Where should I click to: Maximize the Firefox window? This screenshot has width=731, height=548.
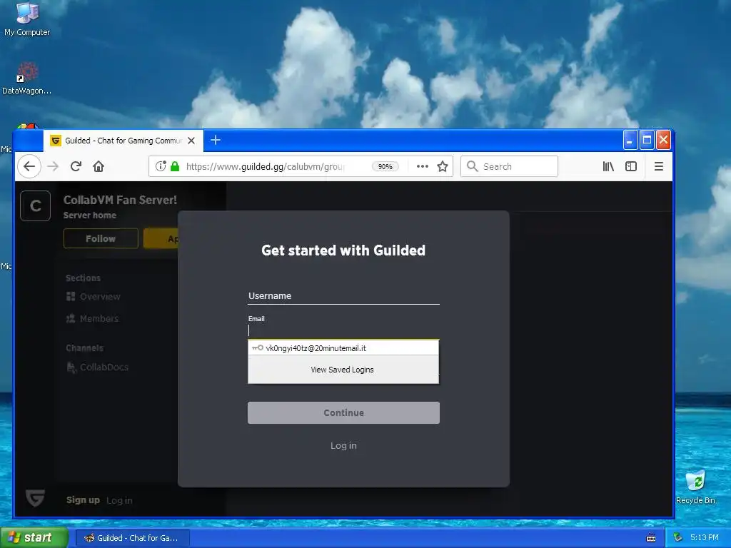coord(647,140)
